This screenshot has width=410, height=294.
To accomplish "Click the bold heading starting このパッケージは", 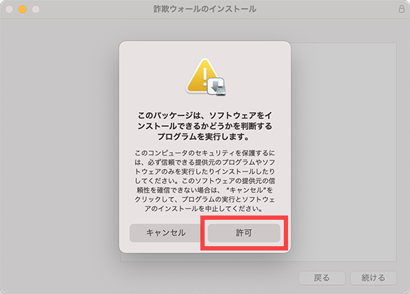I will point(205,126).
